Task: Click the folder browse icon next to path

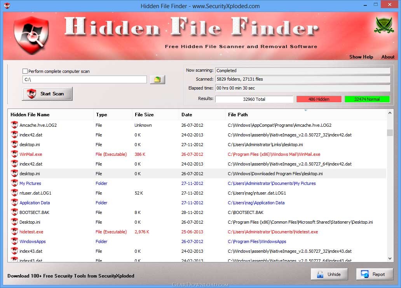Action: point(157,79)
